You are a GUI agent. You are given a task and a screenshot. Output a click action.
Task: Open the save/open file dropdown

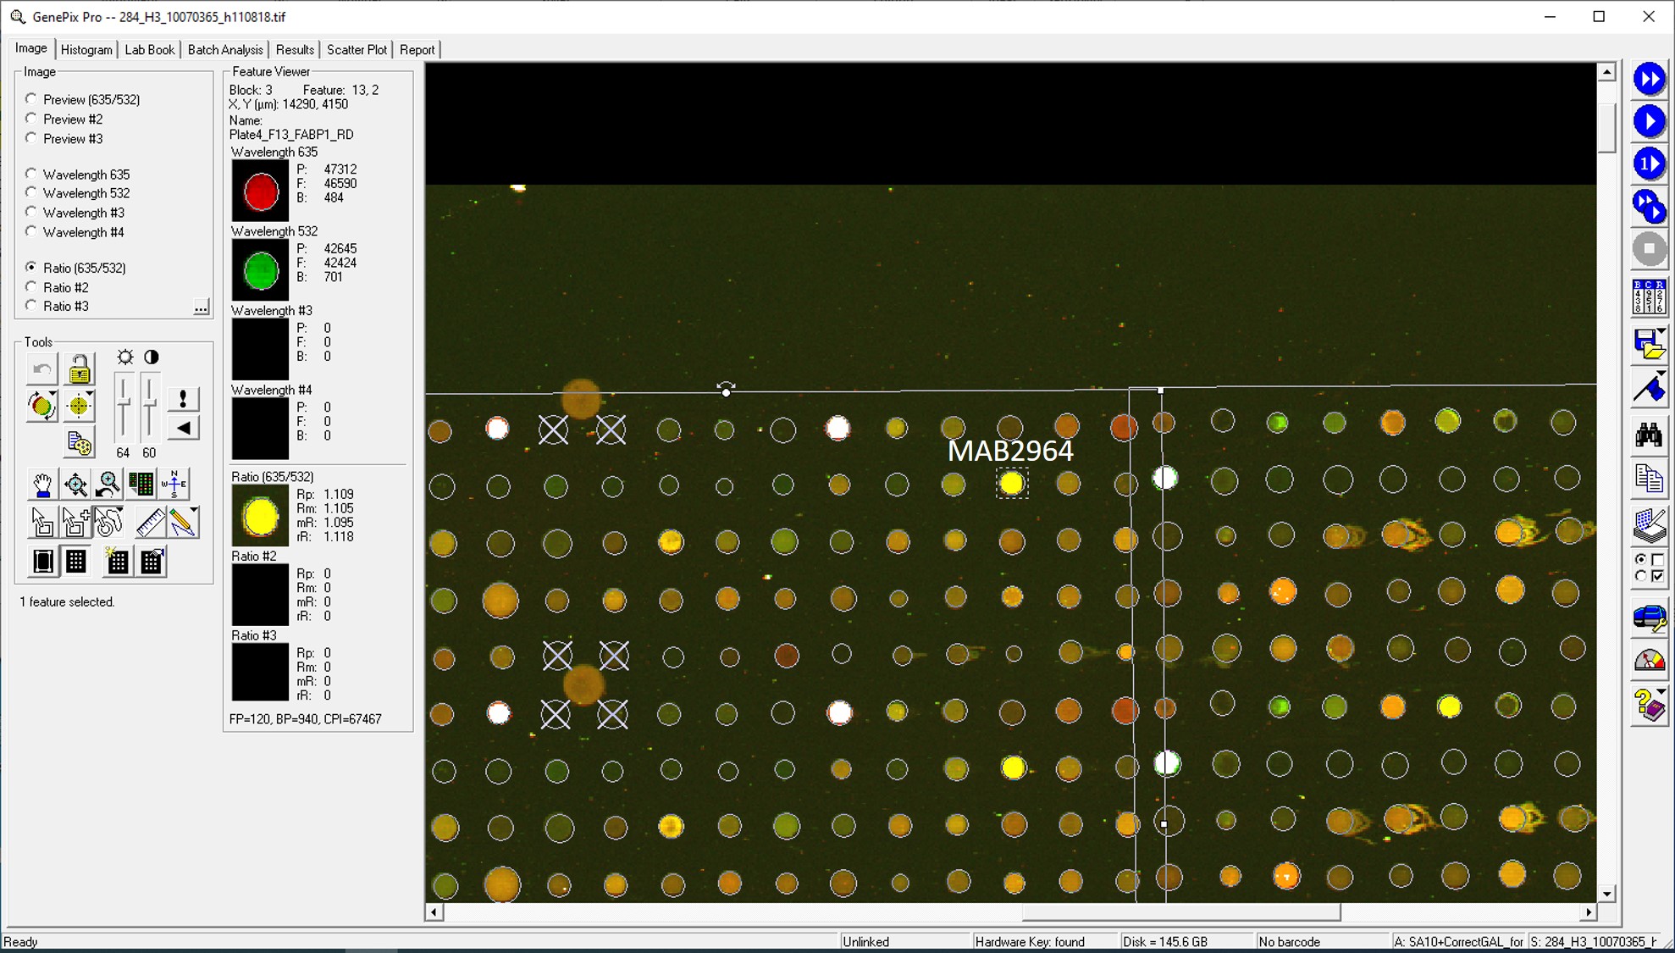[1661, 332]
